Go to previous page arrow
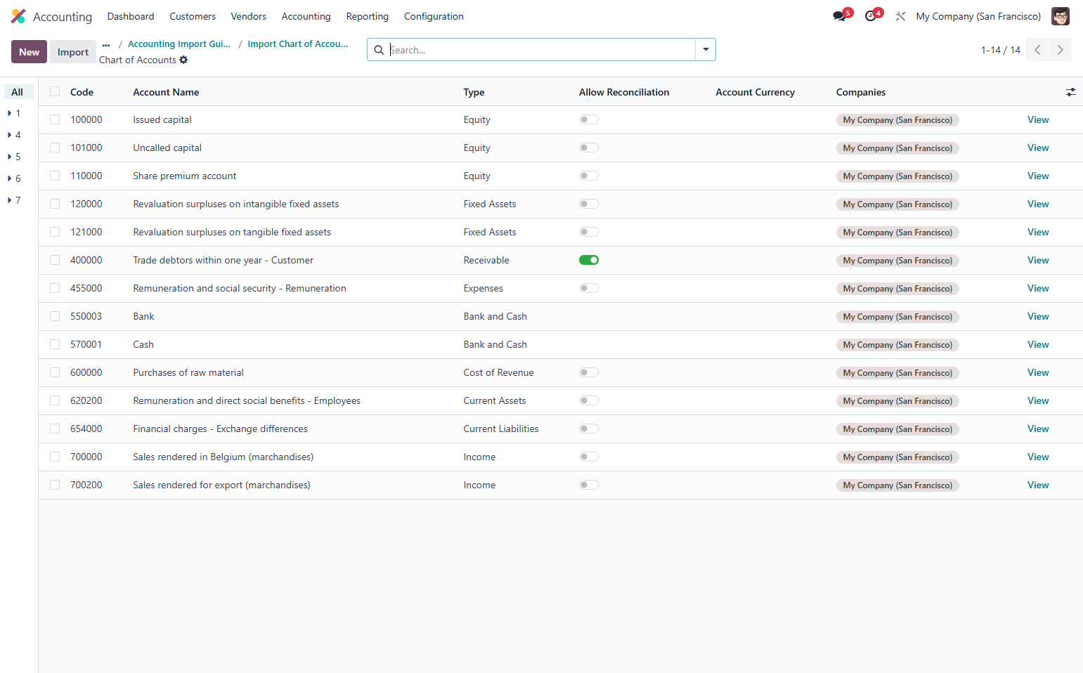1083x673 pixels. click(x=1037, y=50)
